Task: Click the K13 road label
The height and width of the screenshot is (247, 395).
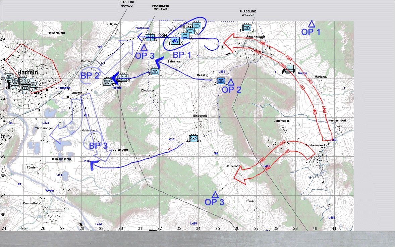Action: coord(87,115)
